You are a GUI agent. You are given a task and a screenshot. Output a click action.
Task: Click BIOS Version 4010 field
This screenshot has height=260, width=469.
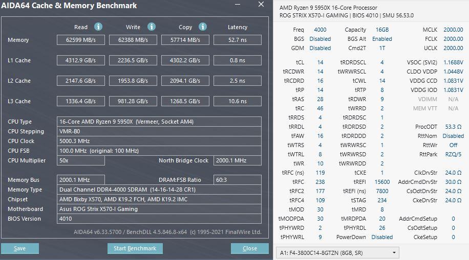pos(159,219)
